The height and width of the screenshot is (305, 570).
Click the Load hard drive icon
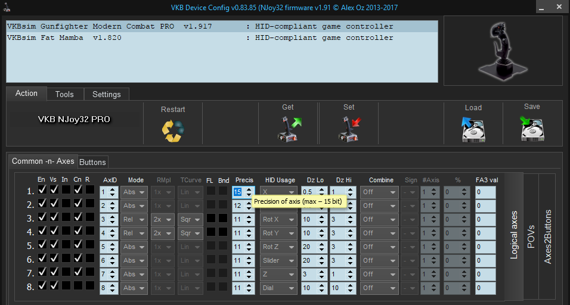[473, 130]
